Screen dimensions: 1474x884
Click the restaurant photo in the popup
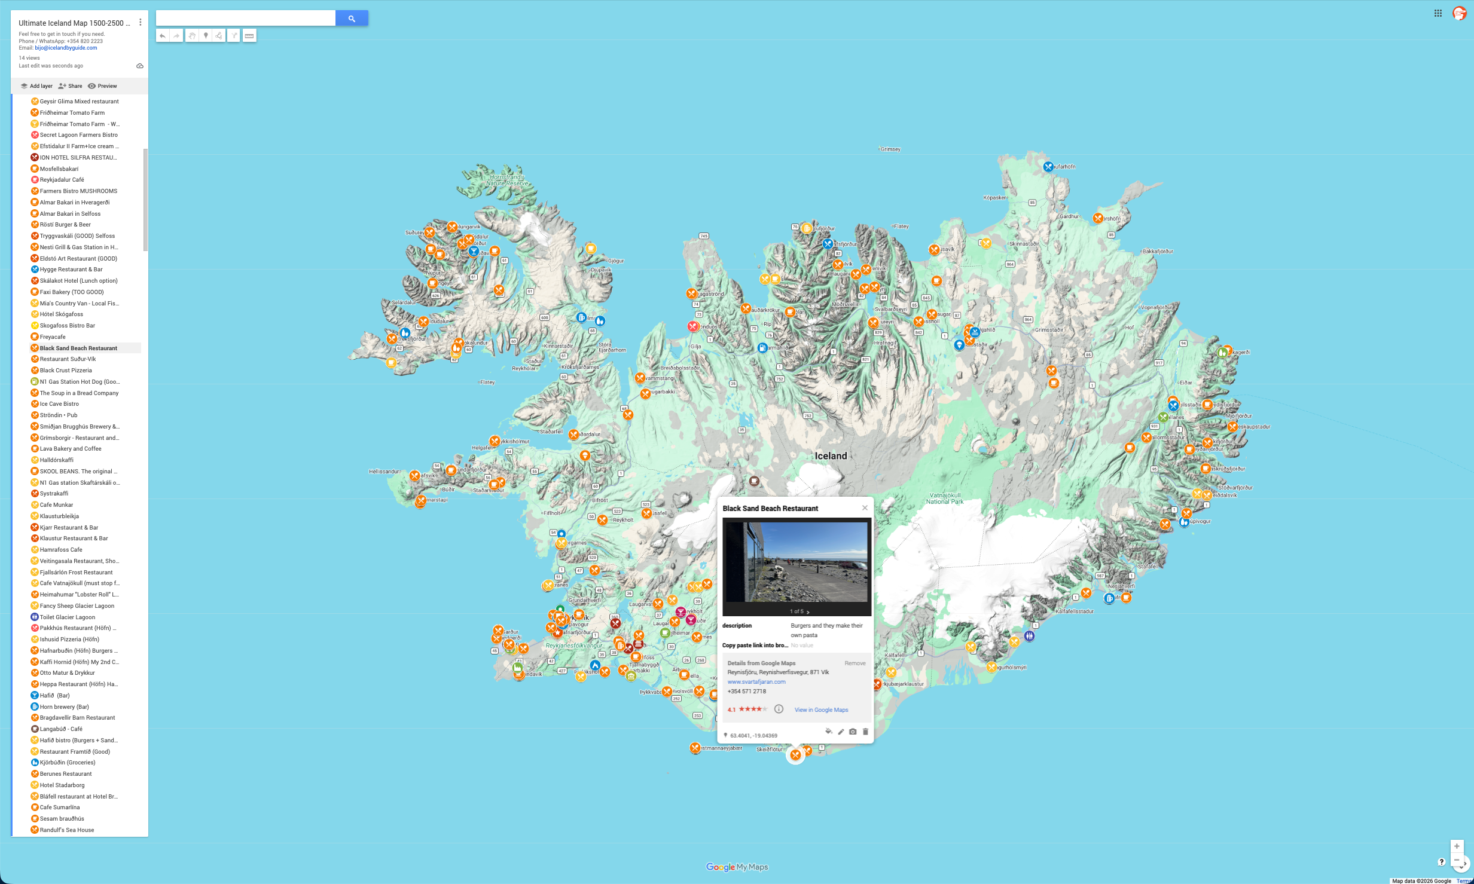(x=796, y=562)
